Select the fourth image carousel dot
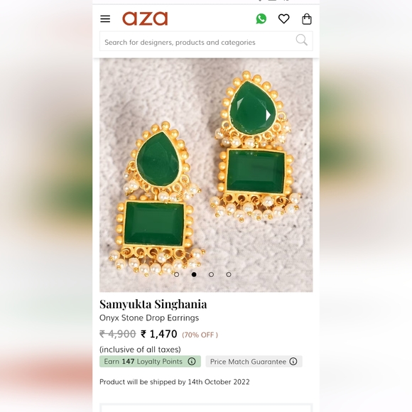Image resolution: width=412 pixels, height=412 pixels. 229,275
